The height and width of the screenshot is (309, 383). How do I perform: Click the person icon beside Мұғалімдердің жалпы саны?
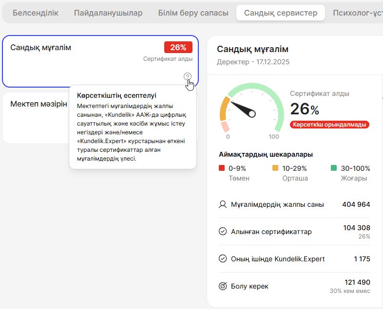coord(223,204)
